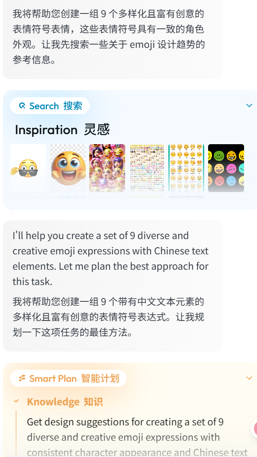Click the 'Get design suggestions' knowledge text
This screenshot has height=457, width=257.
137,437
